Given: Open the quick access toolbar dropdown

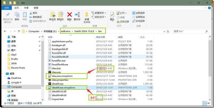Looking at the screenshot, I should point(18,3).
